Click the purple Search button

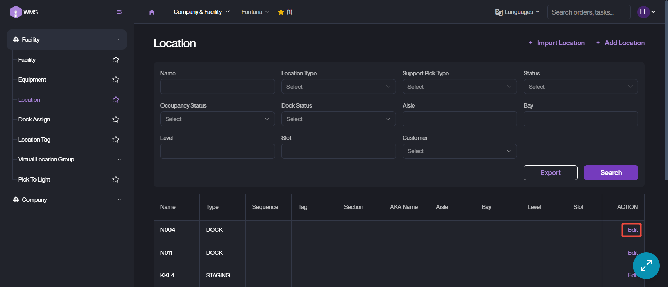(611, 172)
